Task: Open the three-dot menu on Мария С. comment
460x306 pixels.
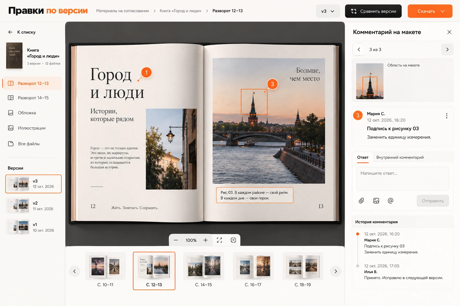Action: (x=447, y=116)
